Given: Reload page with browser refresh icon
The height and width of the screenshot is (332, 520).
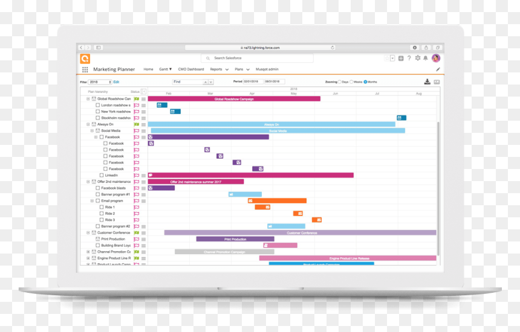Looking at the screenshot, I should click(x=333, y=48).
